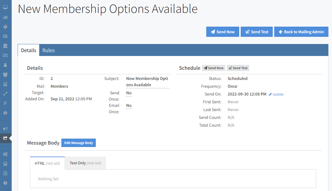332x191 pixels.
Task: Click the single user icon in sidebar
Action: click(x=5, y=65)
